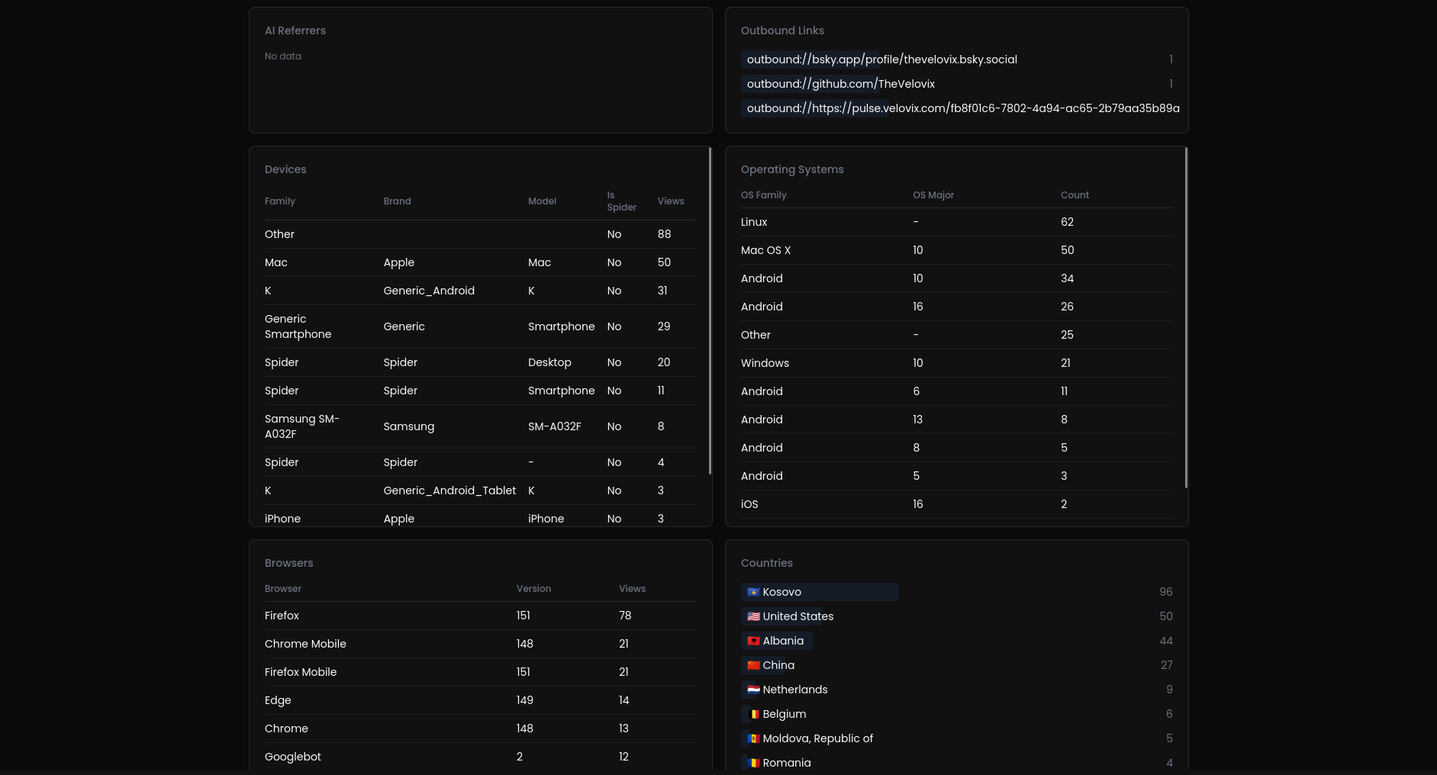Image resolution: width=1437 pixels, height=775 pixels.
Task: Click the Firefox Mobile browser row
Action: pyautogui.click(x=481, y=672)
